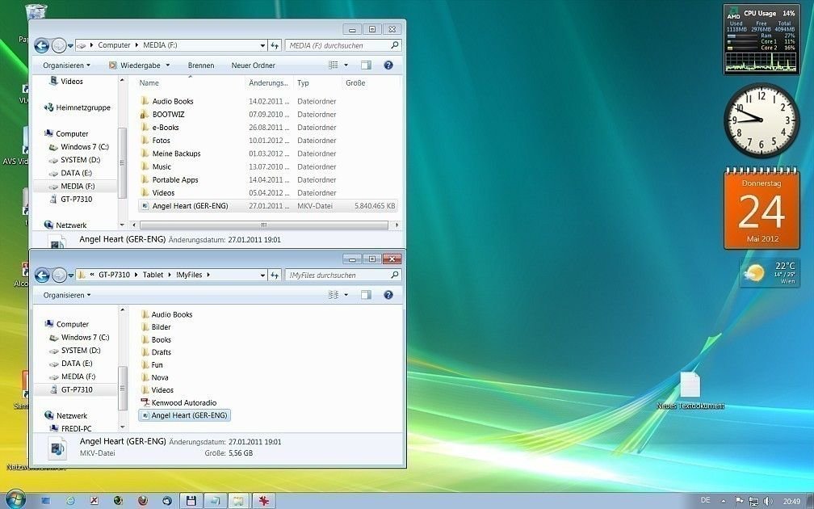Open view options dropdown arrow in MEDIA window
The width and height of the screenshot is (814, 509).
346,65
